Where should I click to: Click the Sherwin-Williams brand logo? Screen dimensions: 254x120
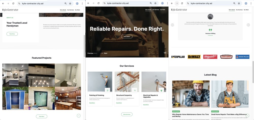point(242,57)
